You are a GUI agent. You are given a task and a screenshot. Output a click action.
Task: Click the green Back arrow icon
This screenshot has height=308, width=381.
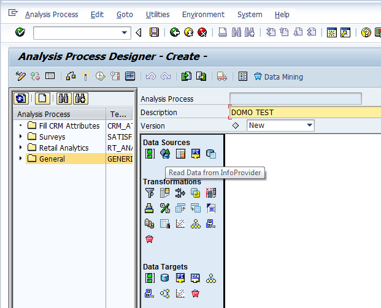click(x=175, y=32)
